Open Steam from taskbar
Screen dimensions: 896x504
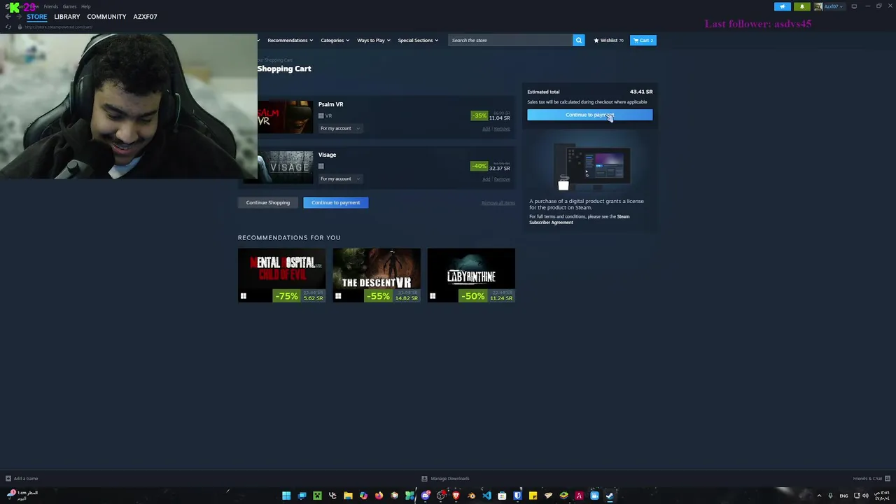(x=610, y=496)
